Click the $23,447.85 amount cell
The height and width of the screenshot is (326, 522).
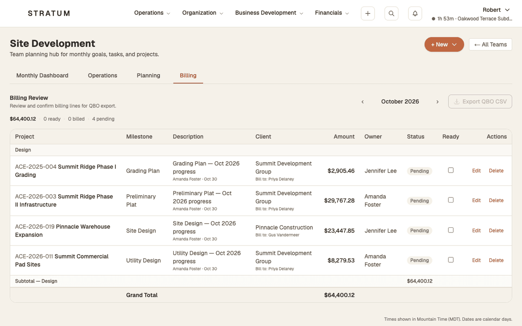pos(339,231)
